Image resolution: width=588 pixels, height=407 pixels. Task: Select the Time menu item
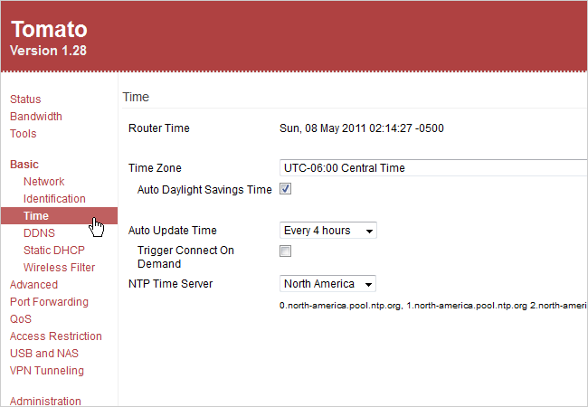click(x=36, y=216)
